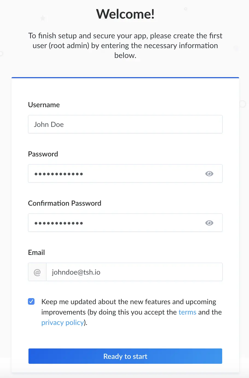This screenshot has width=249, height=378.
Task: Toggle the updates consent checkbox off
Action: [31, 301]
